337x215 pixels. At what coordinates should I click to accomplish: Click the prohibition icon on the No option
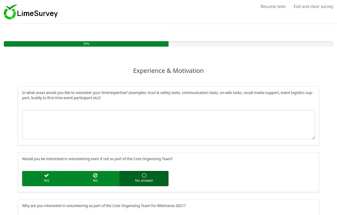(95, 175)
